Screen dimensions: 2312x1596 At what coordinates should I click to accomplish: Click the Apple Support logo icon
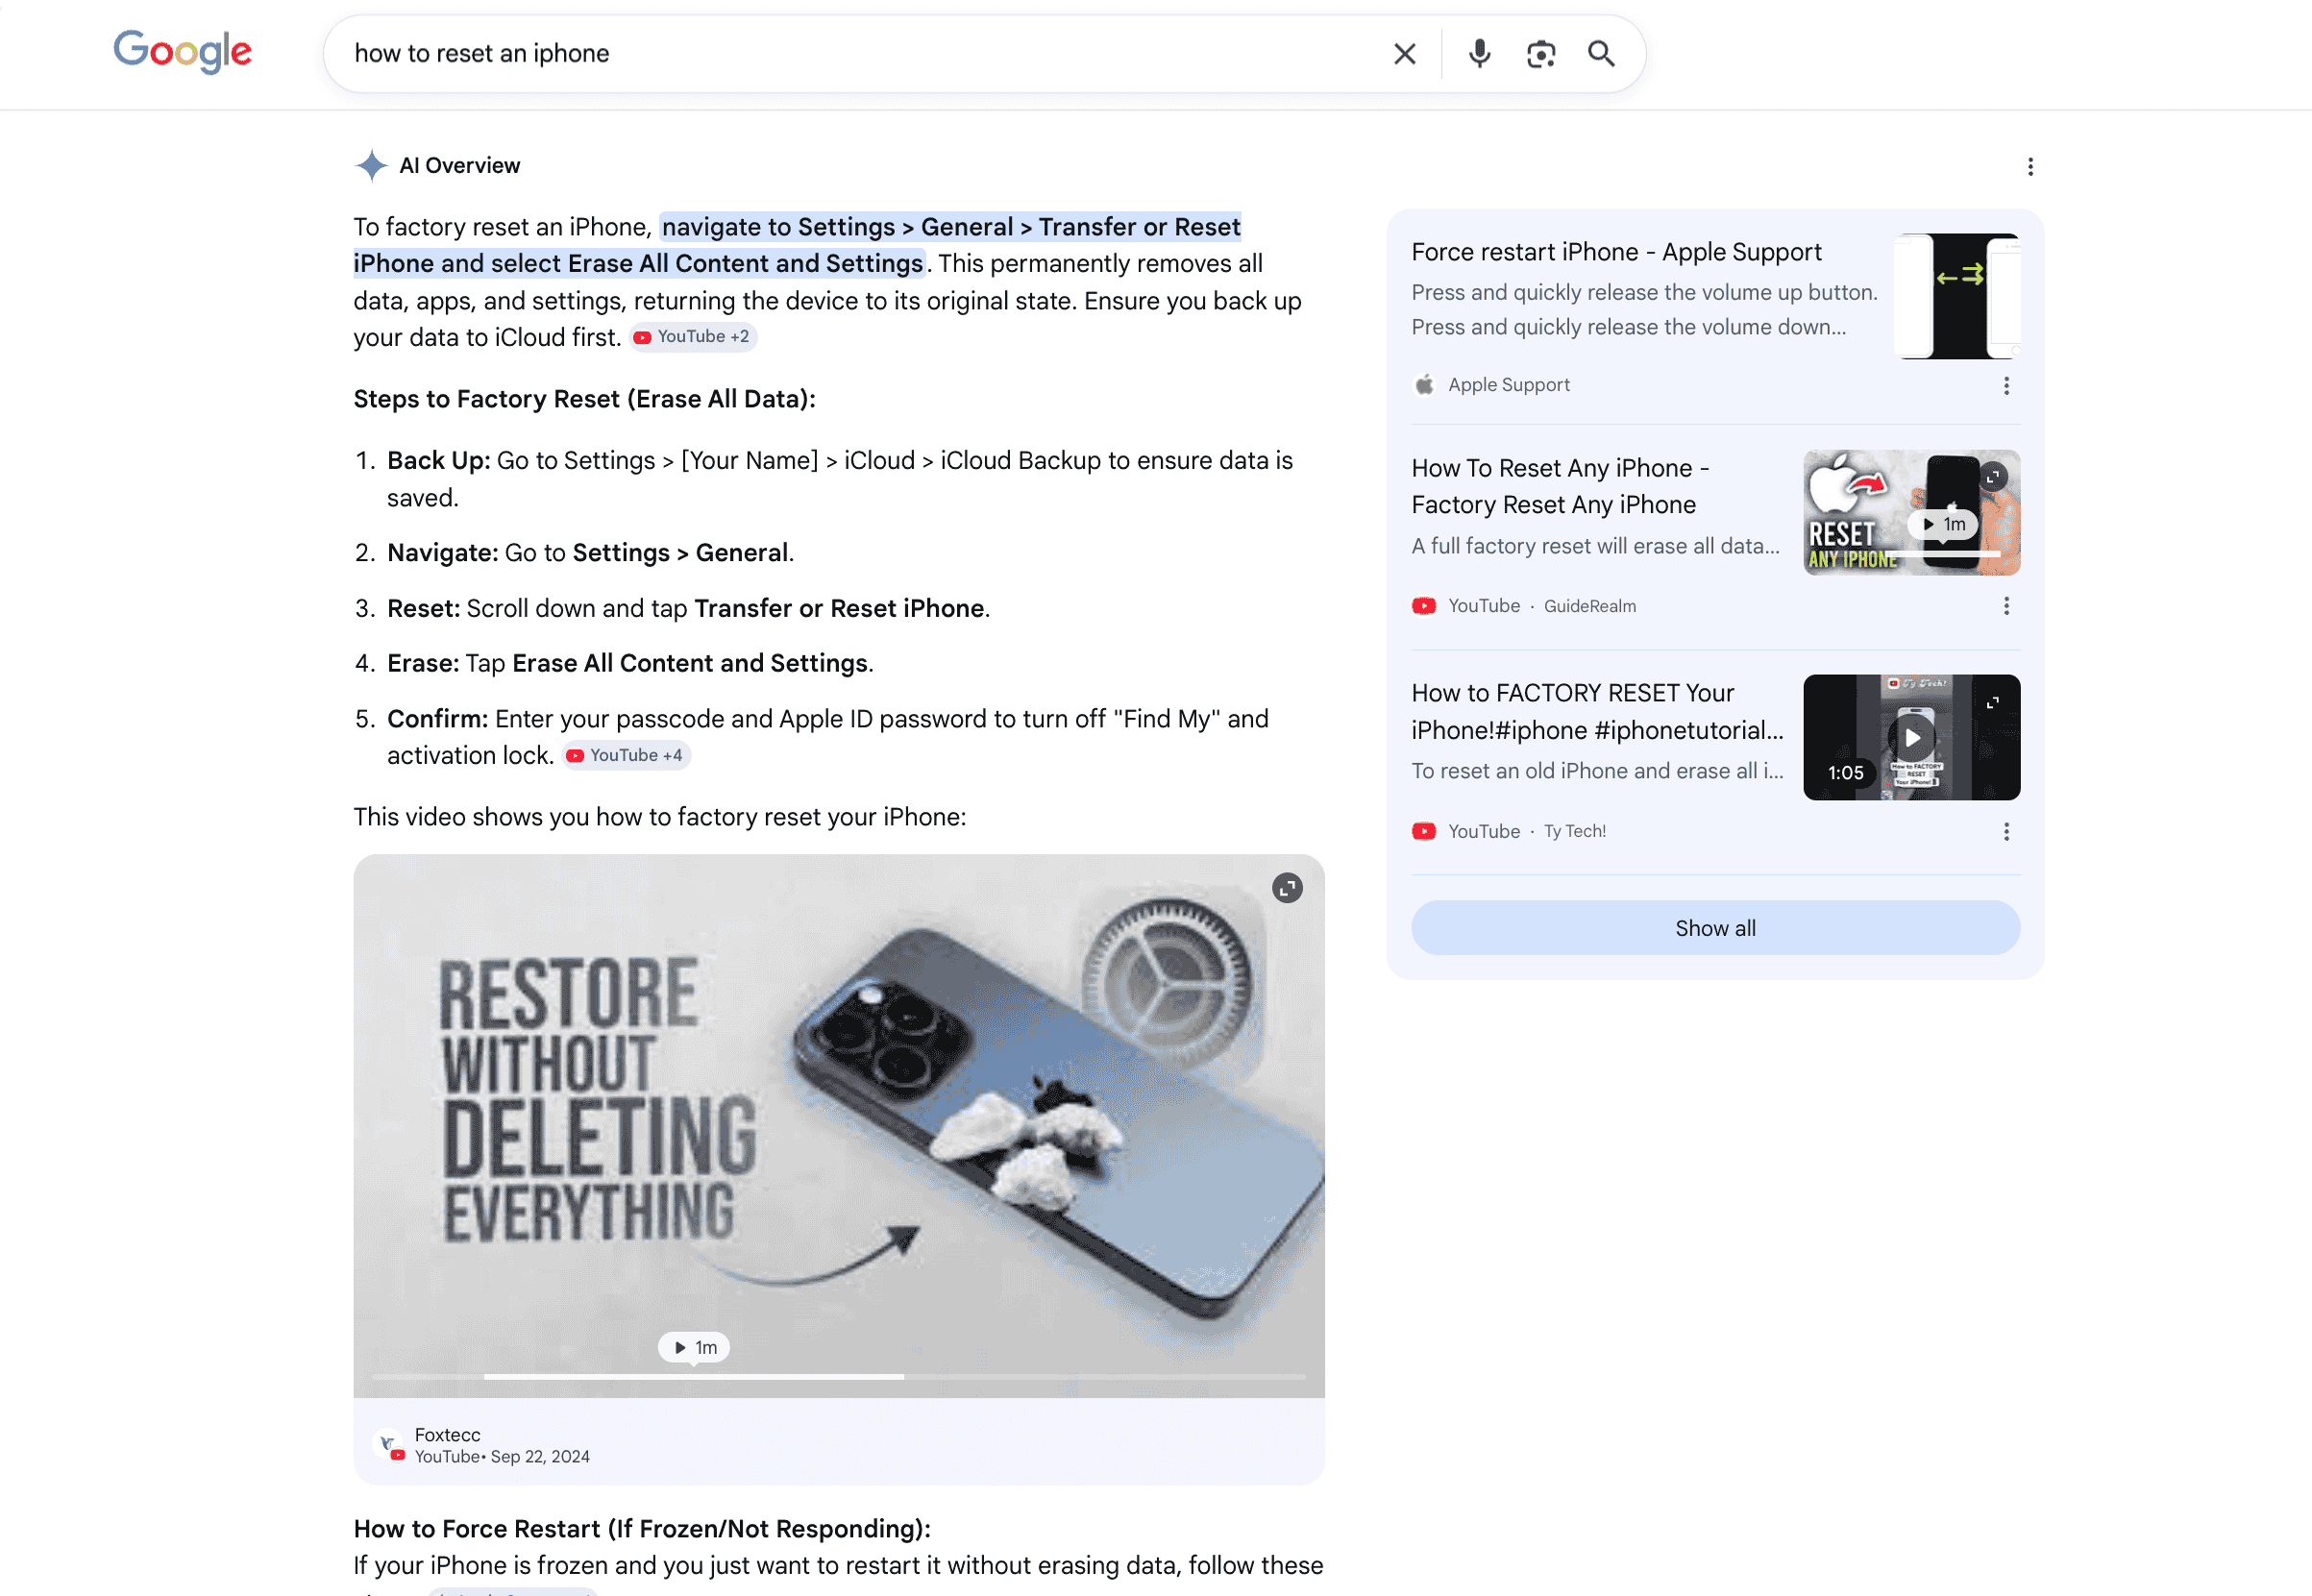coord(1424,385)
